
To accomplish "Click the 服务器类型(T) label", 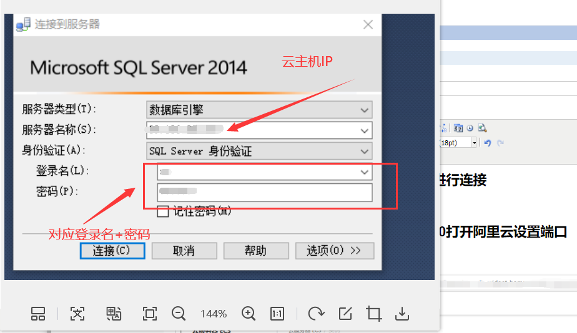I will (x=59, y=109).
